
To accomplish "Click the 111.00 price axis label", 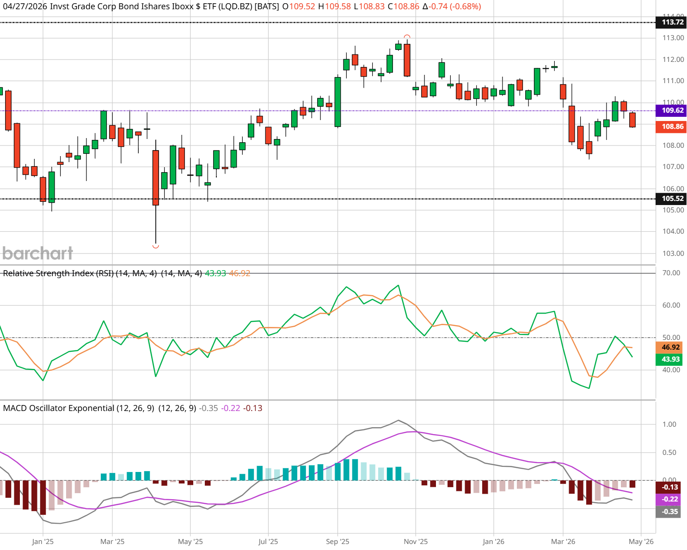I will tap(673, 81).
